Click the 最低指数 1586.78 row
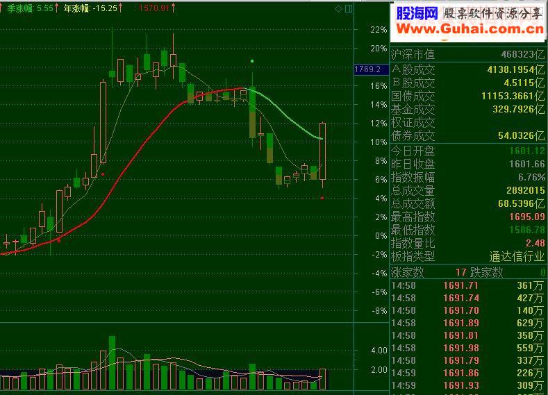Viewport: 548px width, 395px height. 468,230
